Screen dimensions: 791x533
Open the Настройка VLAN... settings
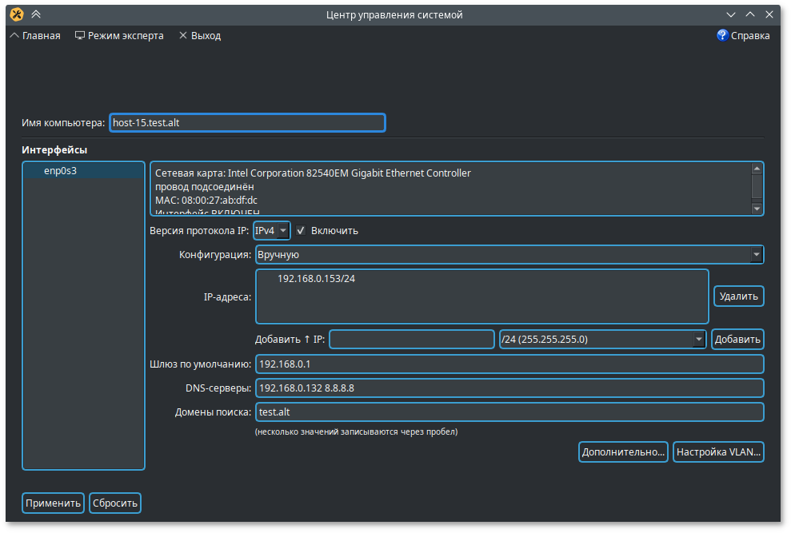point(718,452)
